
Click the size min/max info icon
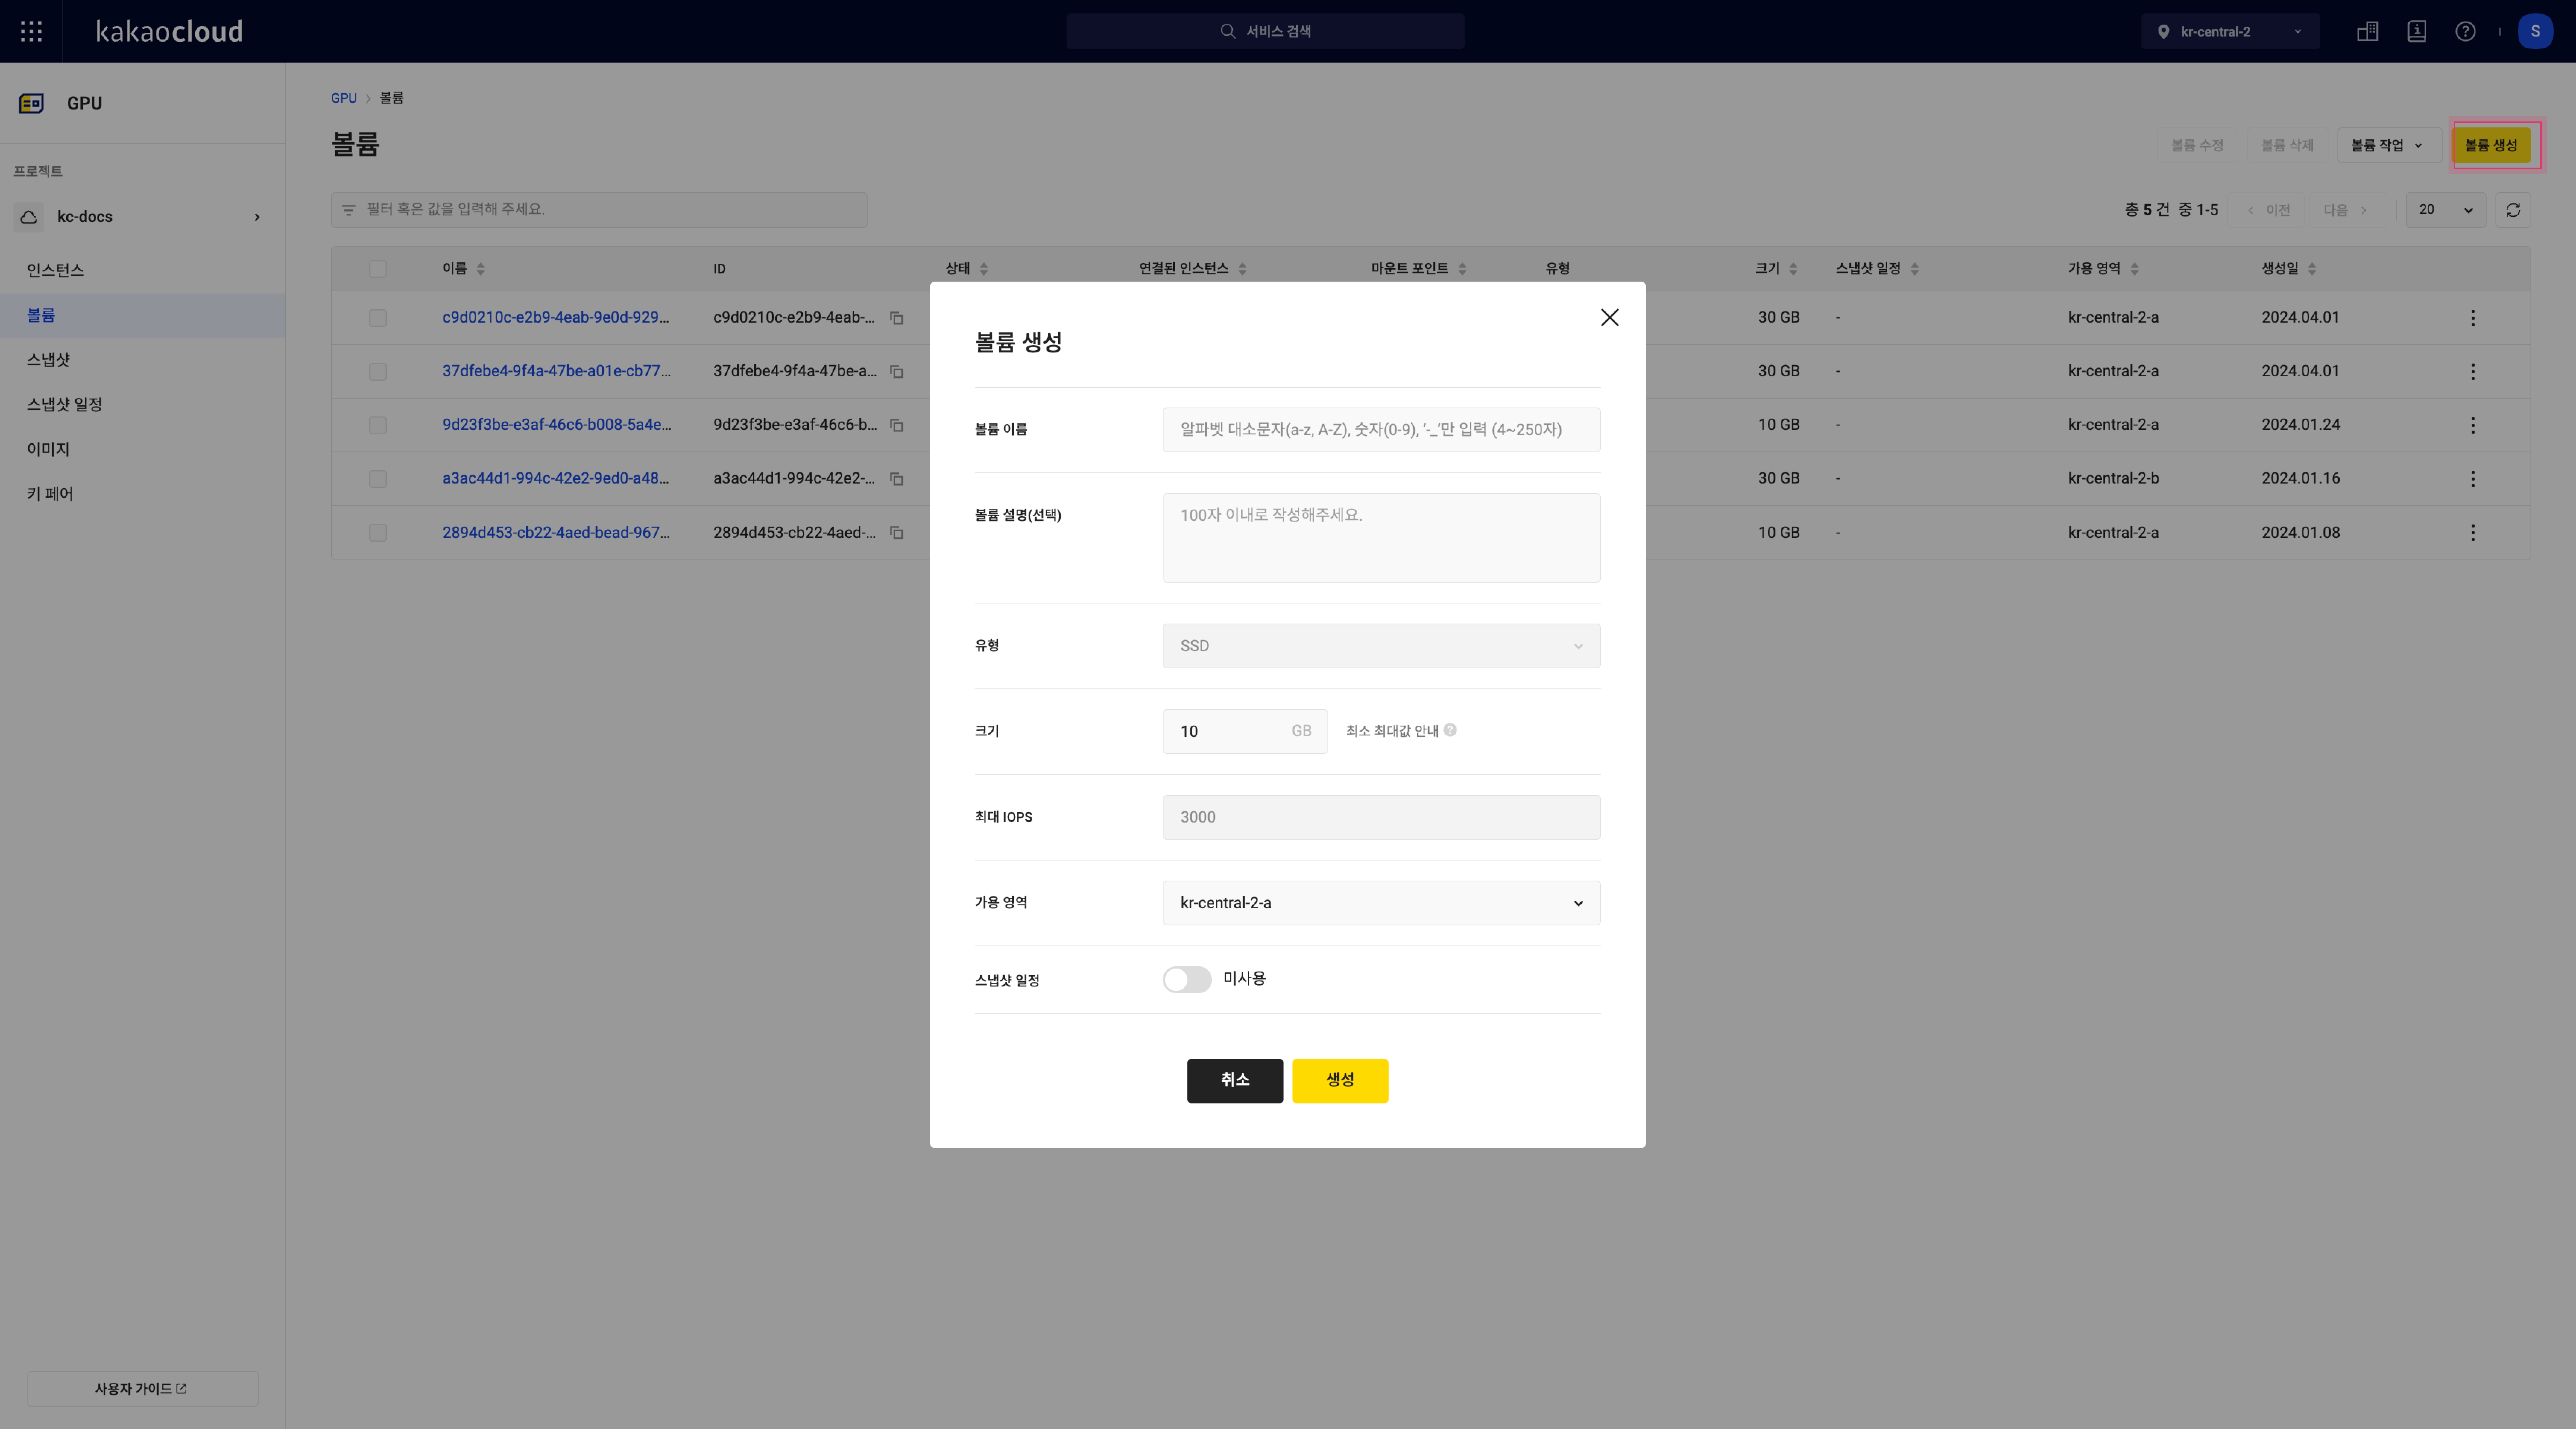[1450, 731]
